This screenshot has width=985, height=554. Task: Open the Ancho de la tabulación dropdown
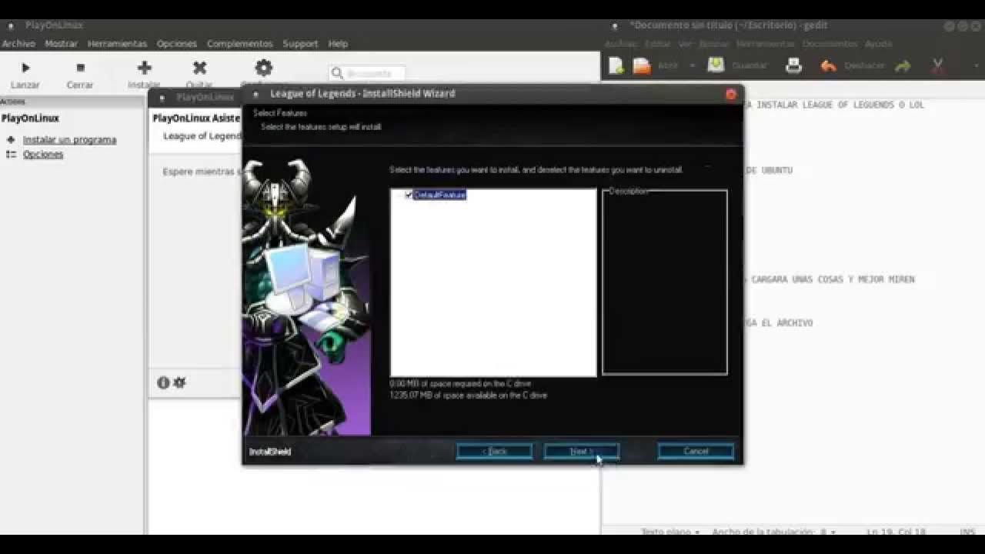point(773,532)
